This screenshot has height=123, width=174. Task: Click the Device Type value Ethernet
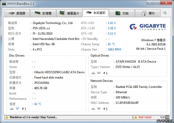121,92
